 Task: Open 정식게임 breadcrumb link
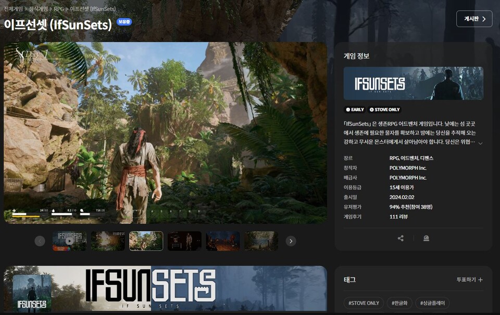[x=38, y=9]
